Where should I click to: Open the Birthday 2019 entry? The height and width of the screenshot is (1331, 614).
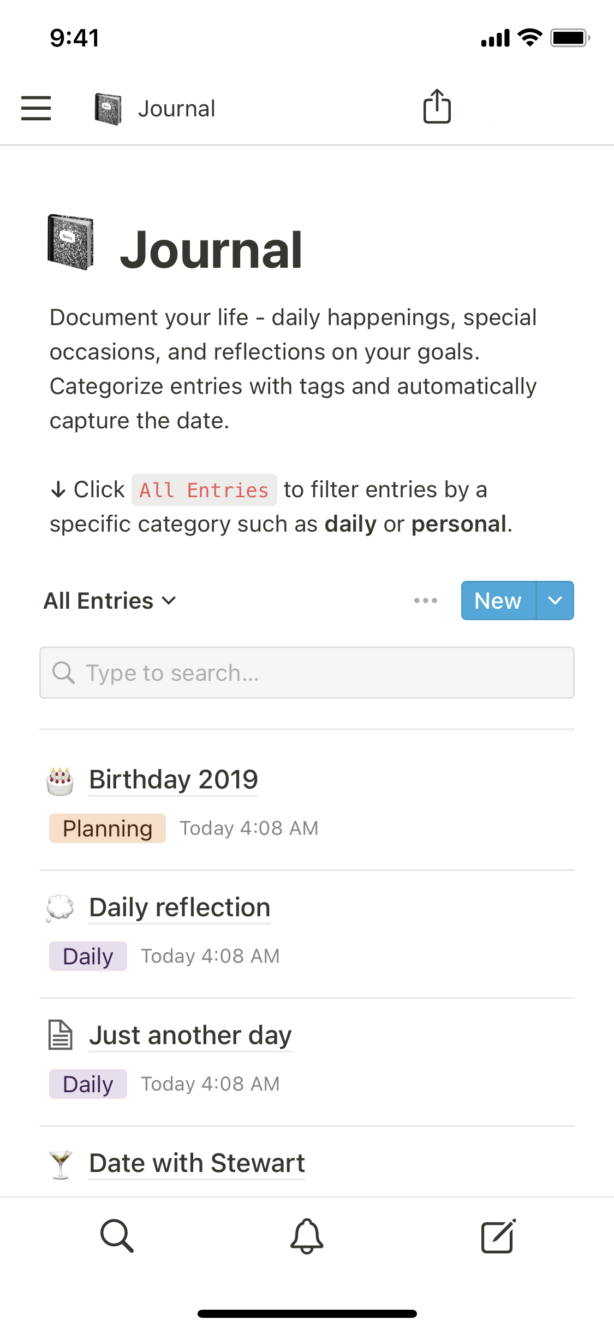pyautogui.click(x=174, y=780)
